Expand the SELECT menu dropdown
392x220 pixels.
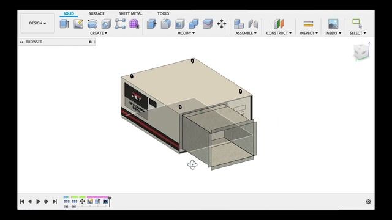click(x=358, y=33)
